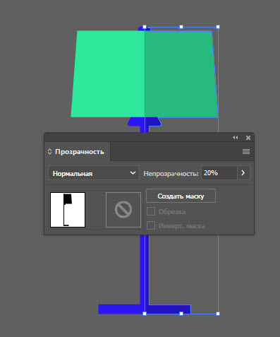The height and width of the screenshot is (337, 280).
Task: Click the bottom-right selection handle
Action: pyautogui.click(x=218, y=314)
